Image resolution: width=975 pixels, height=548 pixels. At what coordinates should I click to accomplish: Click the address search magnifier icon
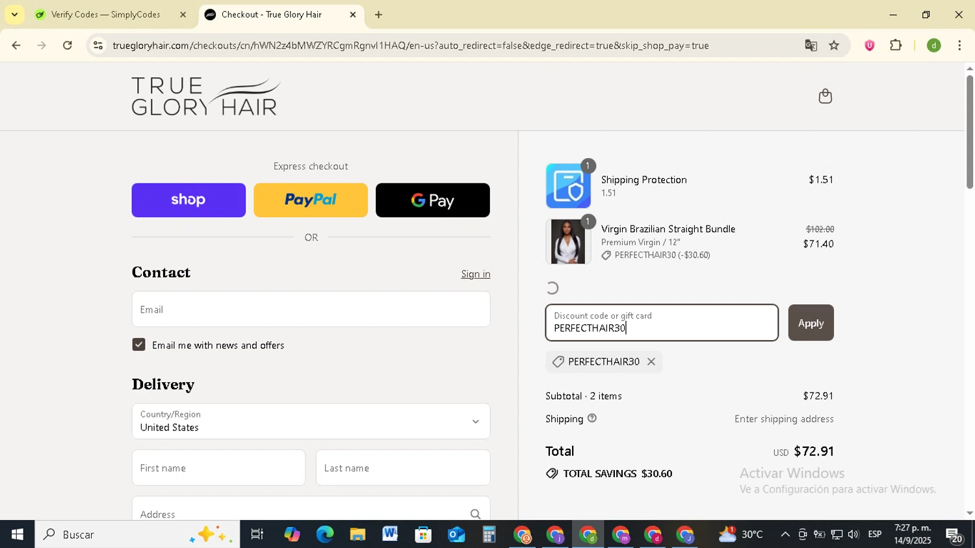475,514
